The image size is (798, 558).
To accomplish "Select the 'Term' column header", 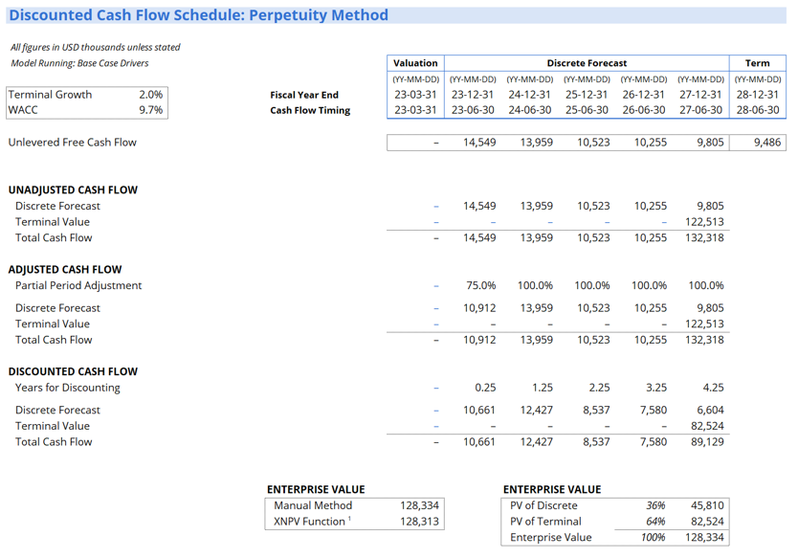I will (x=757, y=63).
